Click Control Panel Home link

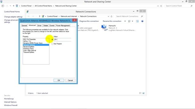tap(12, 12)
